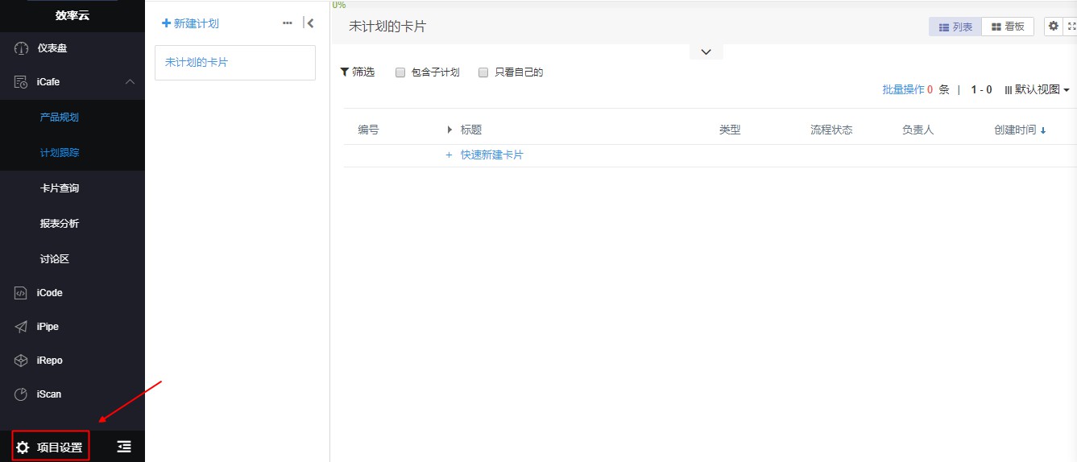
Task: Click the 项目设置 gear icon
Action: click(x=23, y=448)
